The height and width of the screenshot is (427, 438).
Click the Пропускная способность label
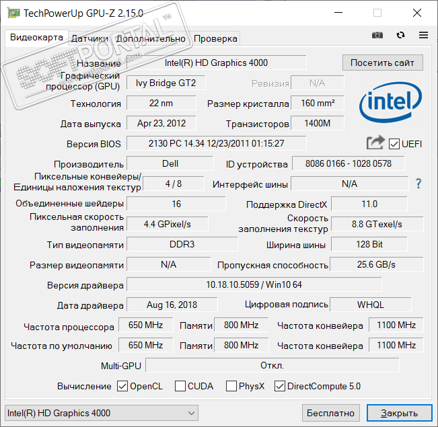click(x=272, y=265)
